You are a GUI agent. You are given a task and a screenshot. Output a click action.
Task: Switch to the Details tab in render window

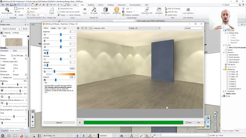(53, 28)
